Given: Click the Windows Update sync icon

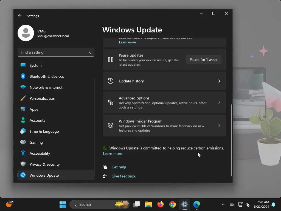Looking at the screenshot, I should [x=23, y=175].
